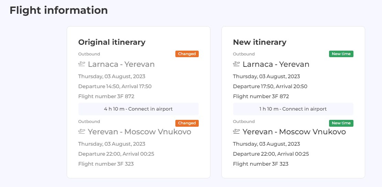Select the 4 h 10 m connection bar

tap(138, 109)
